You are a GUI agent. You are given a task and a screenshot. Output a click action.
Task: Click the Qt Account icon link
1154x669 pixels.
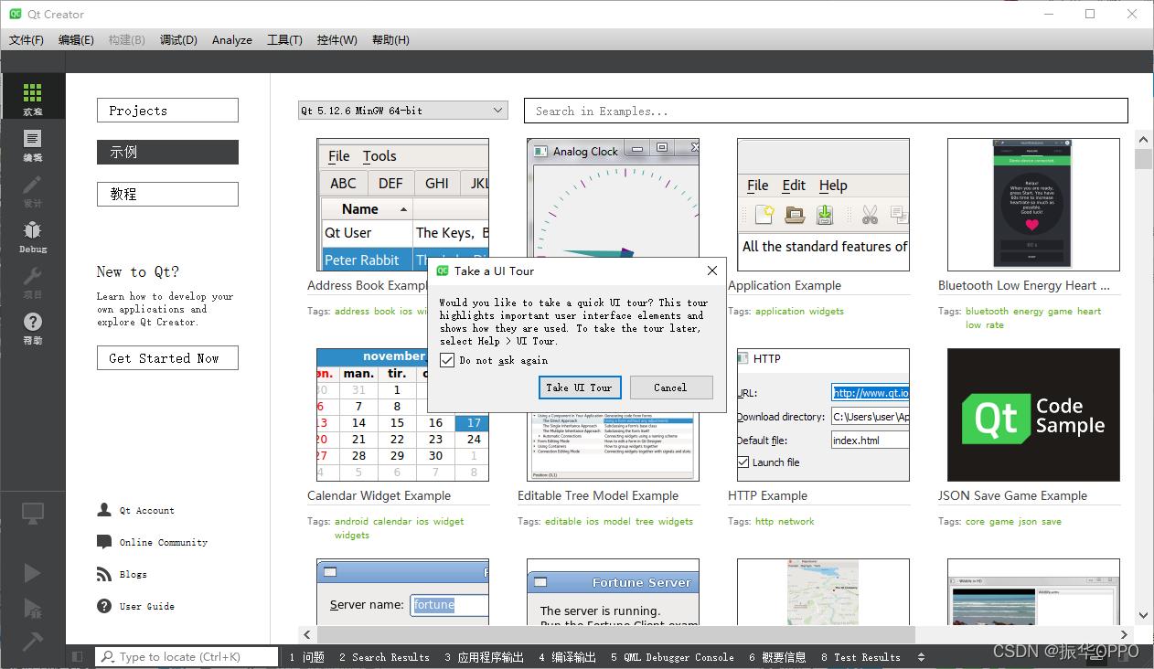tap(104, 511)
